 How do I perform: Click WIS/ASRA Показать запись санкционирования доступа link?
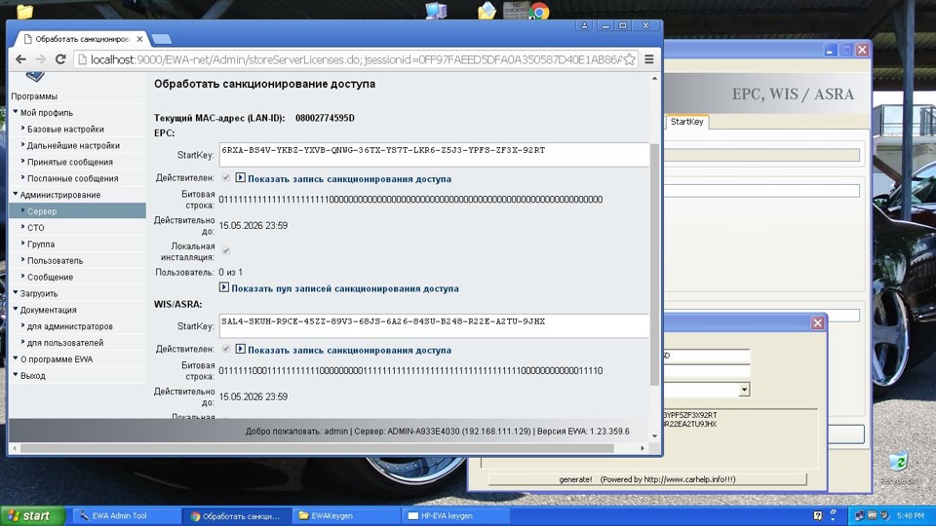349,350
